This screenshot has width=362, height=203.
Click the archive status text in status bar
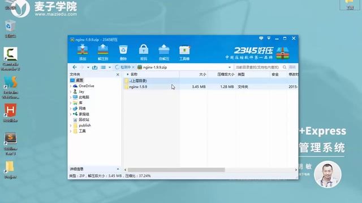pyautogui.click(x=110, y=176)
